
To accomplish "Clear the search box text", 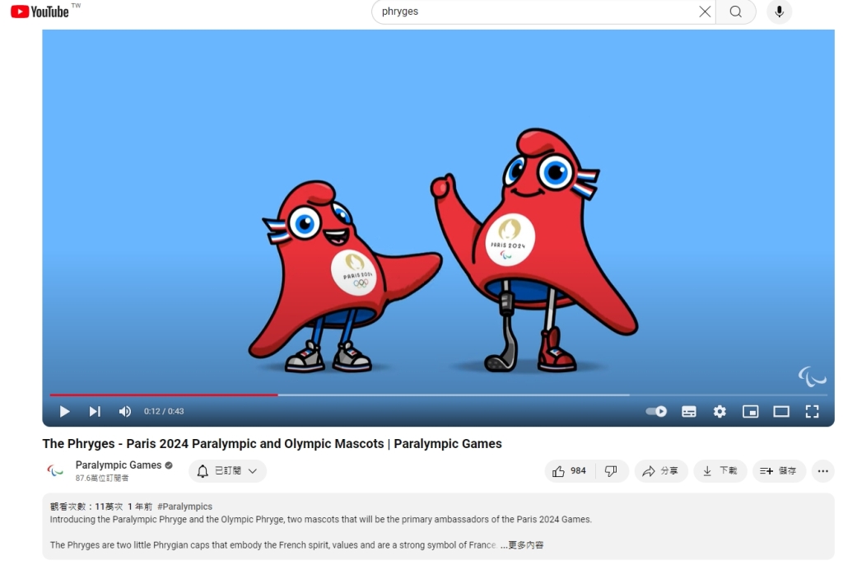I will (705, 12).
